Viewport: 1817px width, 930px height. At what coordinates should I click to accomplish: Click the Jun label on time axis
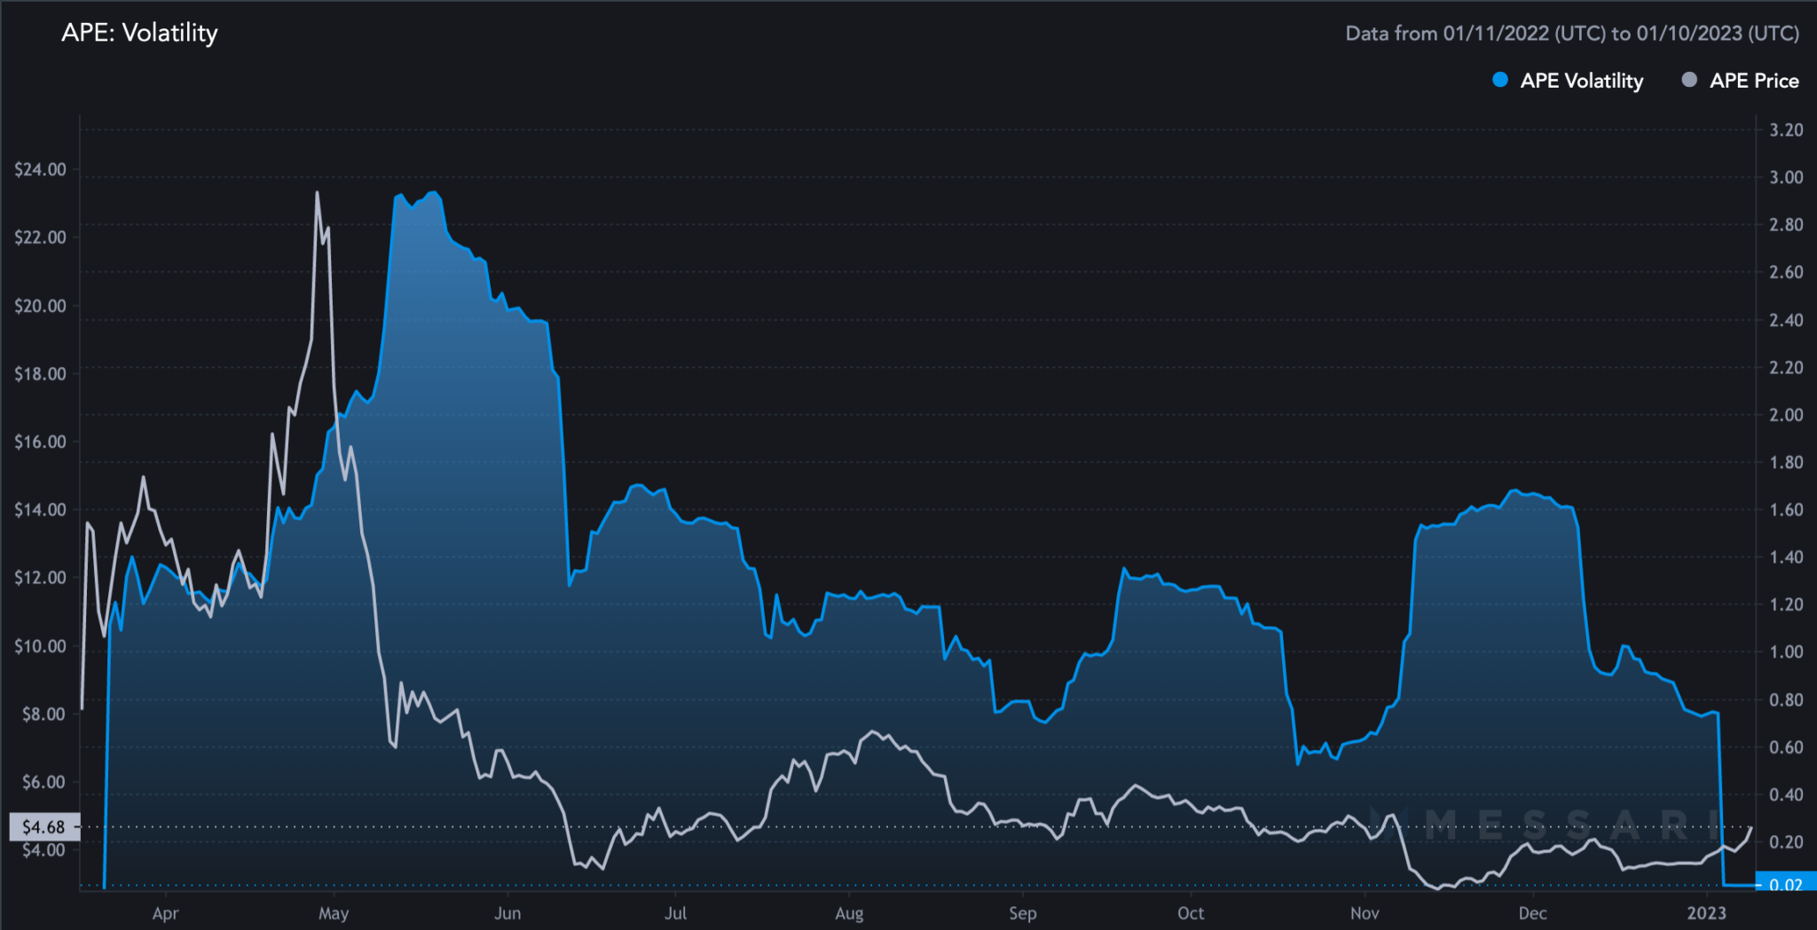(507, 913)
